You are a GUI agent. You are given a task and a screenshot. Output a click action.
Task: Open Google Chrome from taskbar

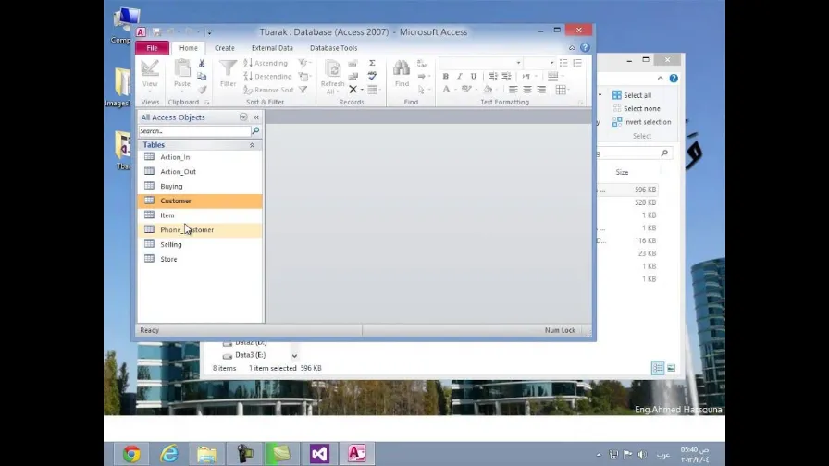(131, 454)
